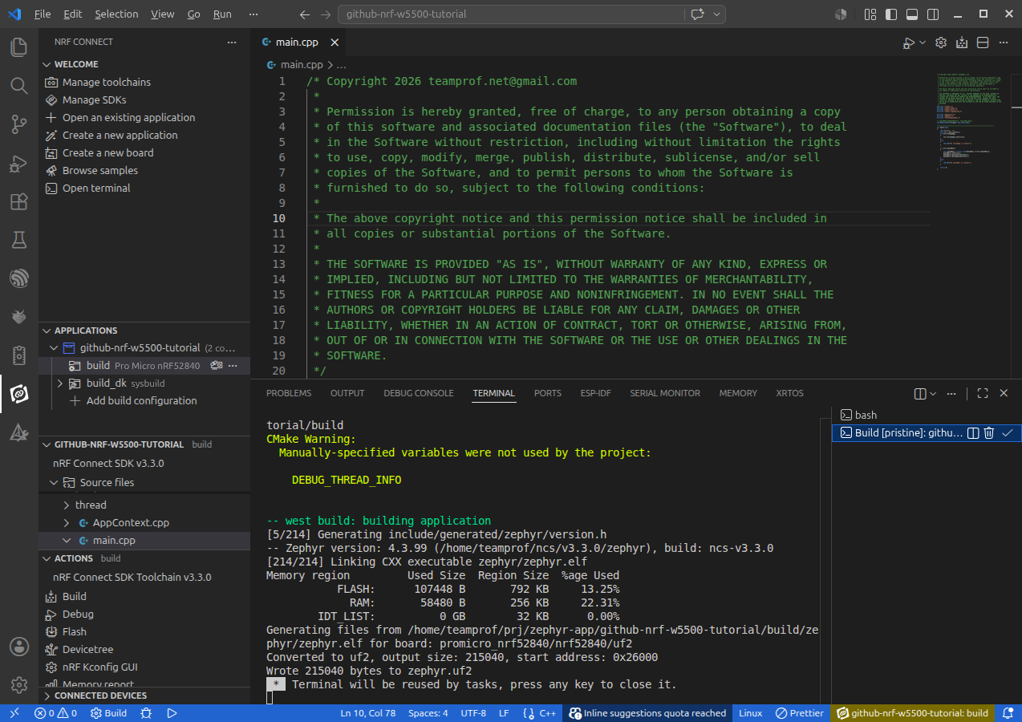Toggle the bottom panel visibility
This screenshot has width=1022, height=722.
[912, 14]
